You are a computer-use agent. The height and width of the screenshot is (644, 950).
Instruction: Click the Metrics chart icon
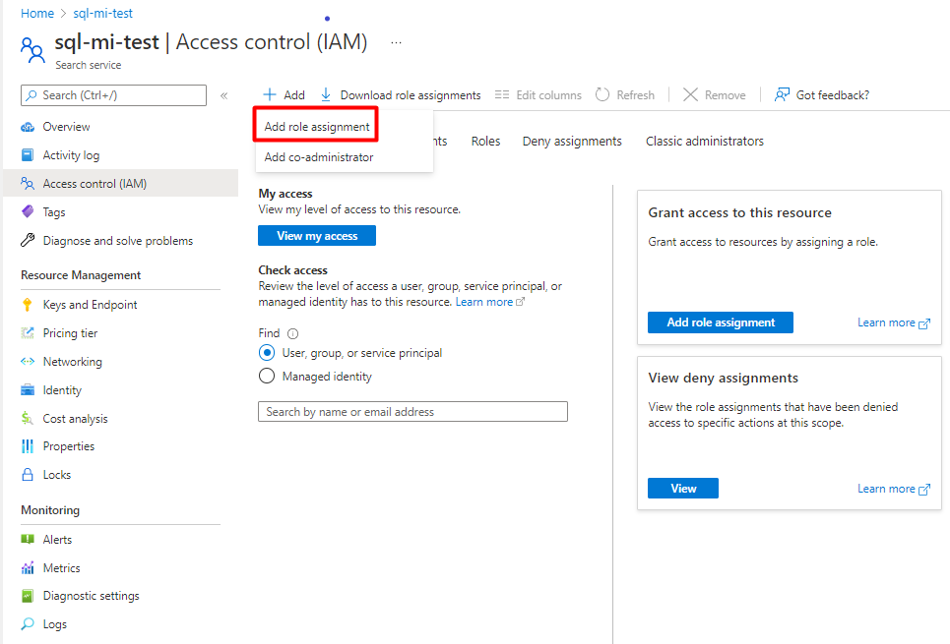pos(28,568)
